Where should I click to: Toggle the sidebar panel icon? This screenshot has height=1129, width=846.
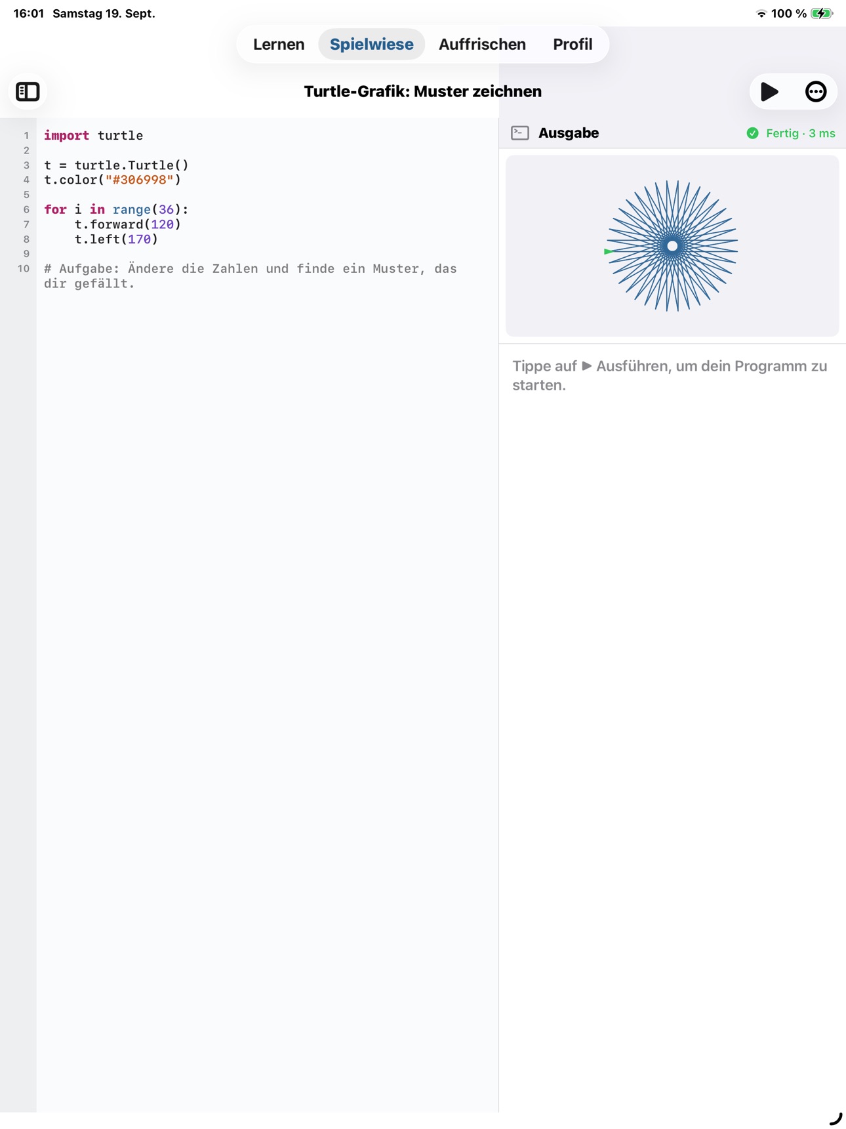pyautogui.click(x=28, y=92)
